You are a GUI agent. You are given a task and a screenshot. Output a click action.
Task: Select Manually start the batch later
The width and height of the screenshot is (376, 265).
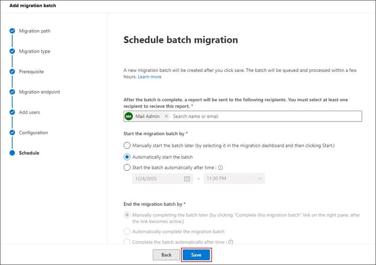[x=127, y=145]
